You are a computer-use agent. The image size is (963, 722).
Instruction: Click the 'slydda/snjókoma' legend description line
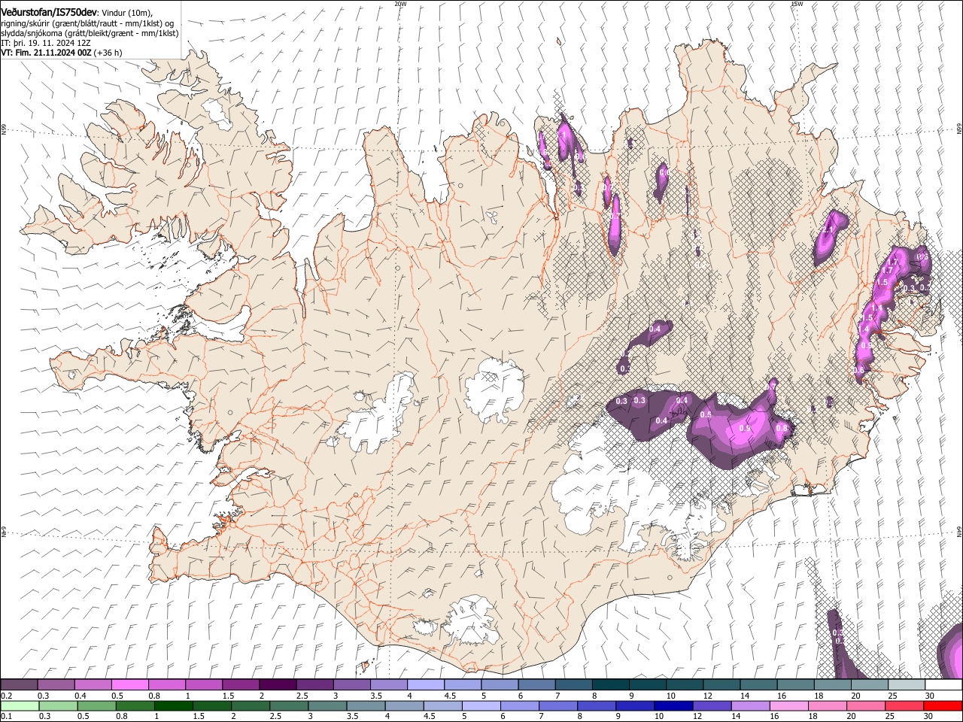[x=90, y=33]
